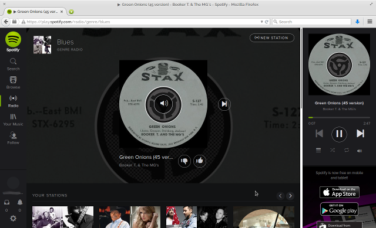The height and width of the screenshot is (228, 376).
Task: Thumbs down the Green Onions track
Action: pyautogui.click(x=184, y=161)
